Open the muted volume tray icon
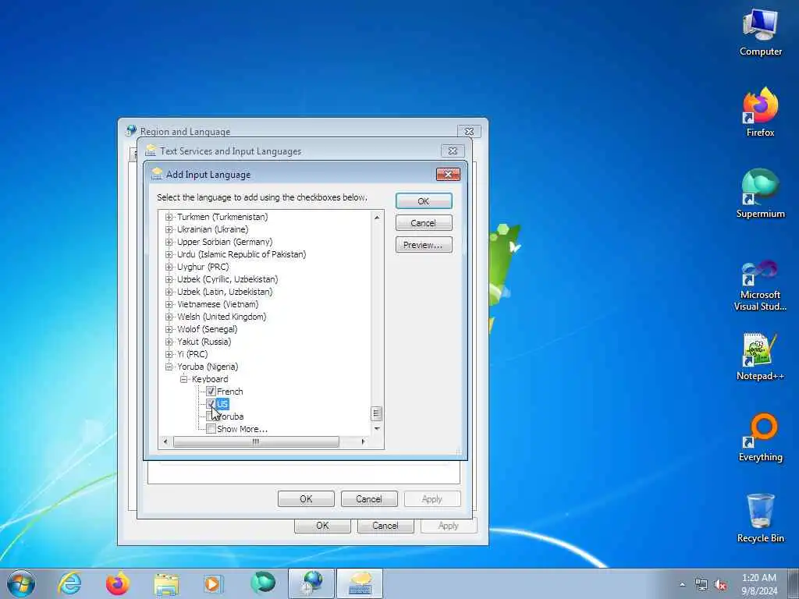This screenshot has width=799, height=599. pyautogui.click(x=720, y=585)
